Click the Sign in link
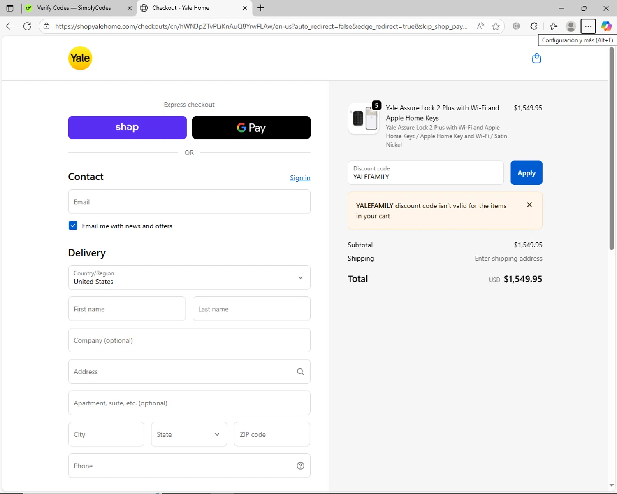 [300, 178]
